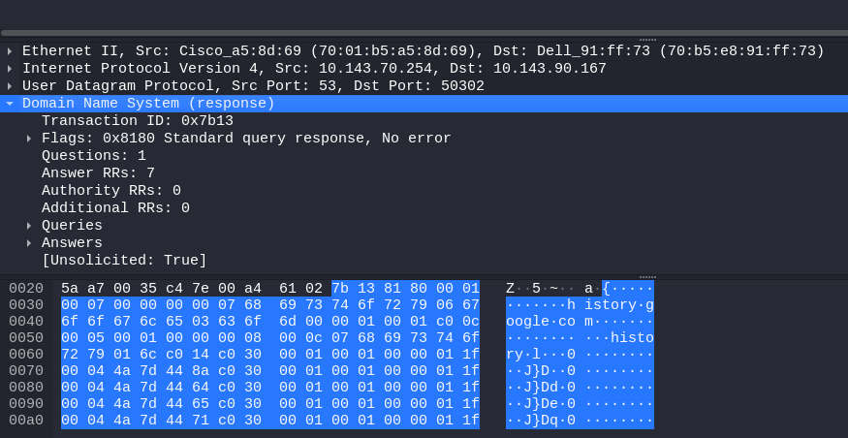Select the Answer RRs: 7 field
The height and width of the screenshot is (438, 848).
(x=98, y=173)
